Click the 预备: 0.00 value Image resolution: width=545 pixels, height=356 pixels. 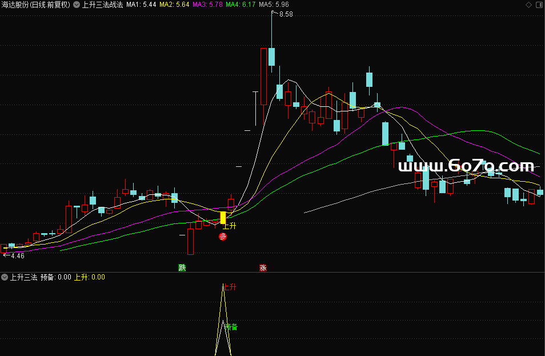coord(56,277)
